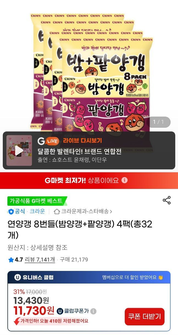Tap the G LIVE logo badge
Image resolution: width=178 pixels, height=335 pixels.
coord(48,141)
